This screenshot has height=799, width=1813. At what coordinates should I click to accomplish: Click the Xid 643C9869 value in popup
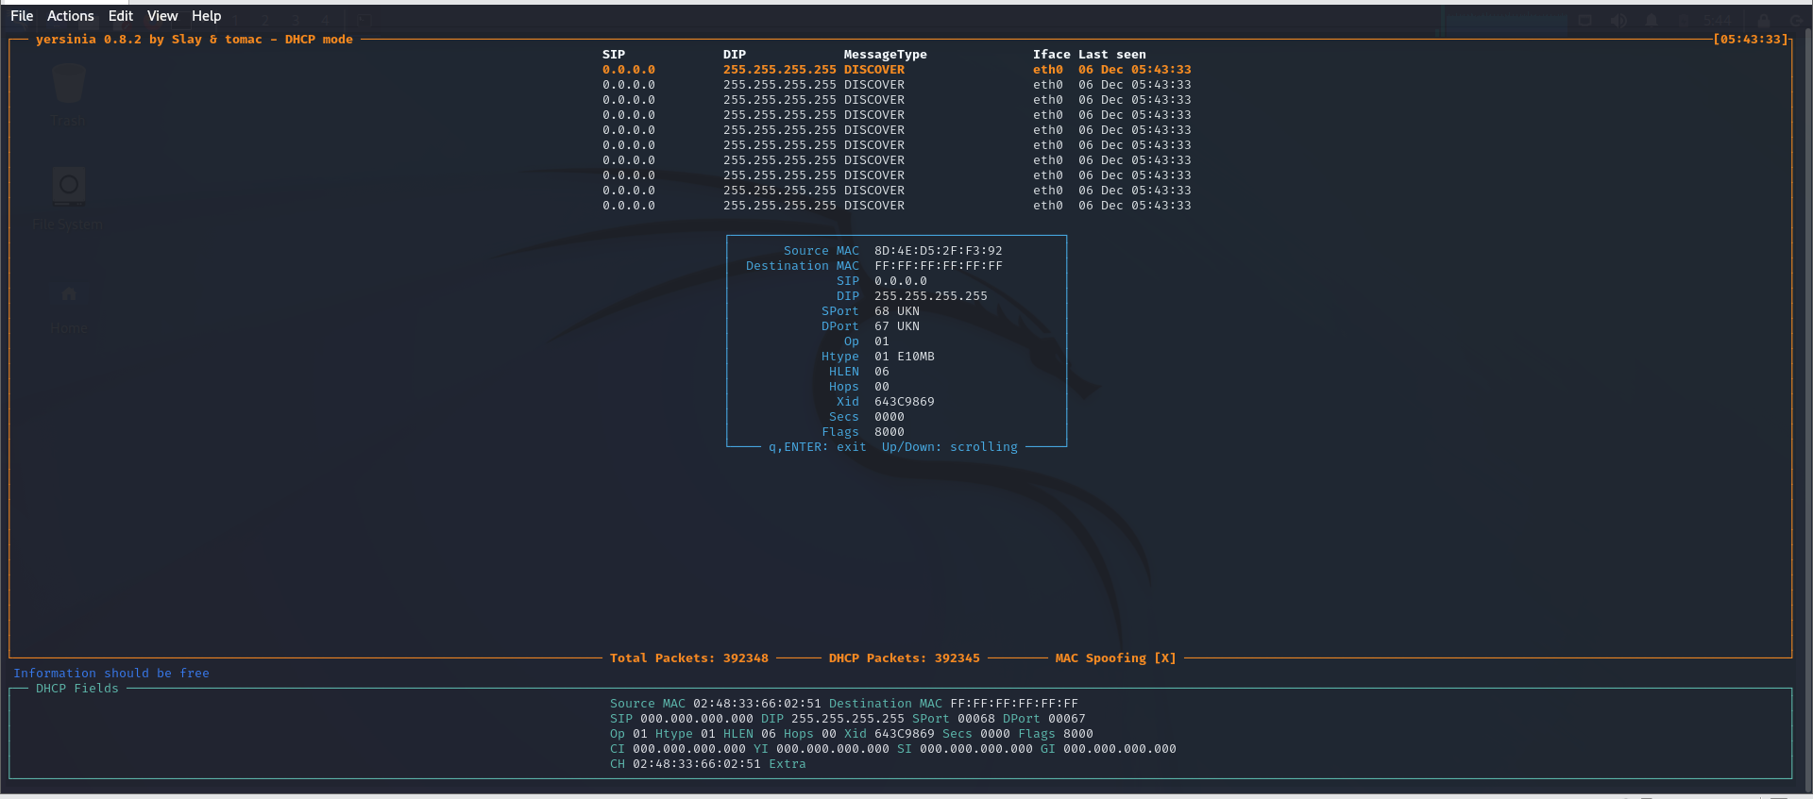[905, 402]
